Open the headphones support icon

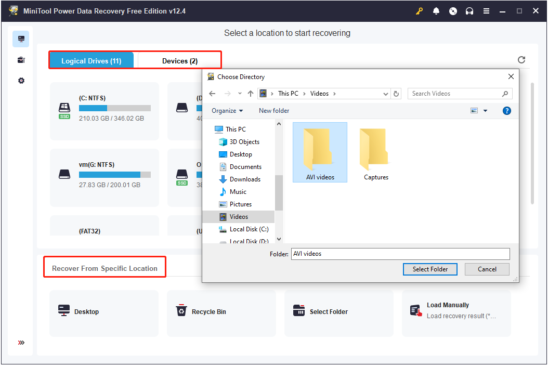tap(469, 11)
